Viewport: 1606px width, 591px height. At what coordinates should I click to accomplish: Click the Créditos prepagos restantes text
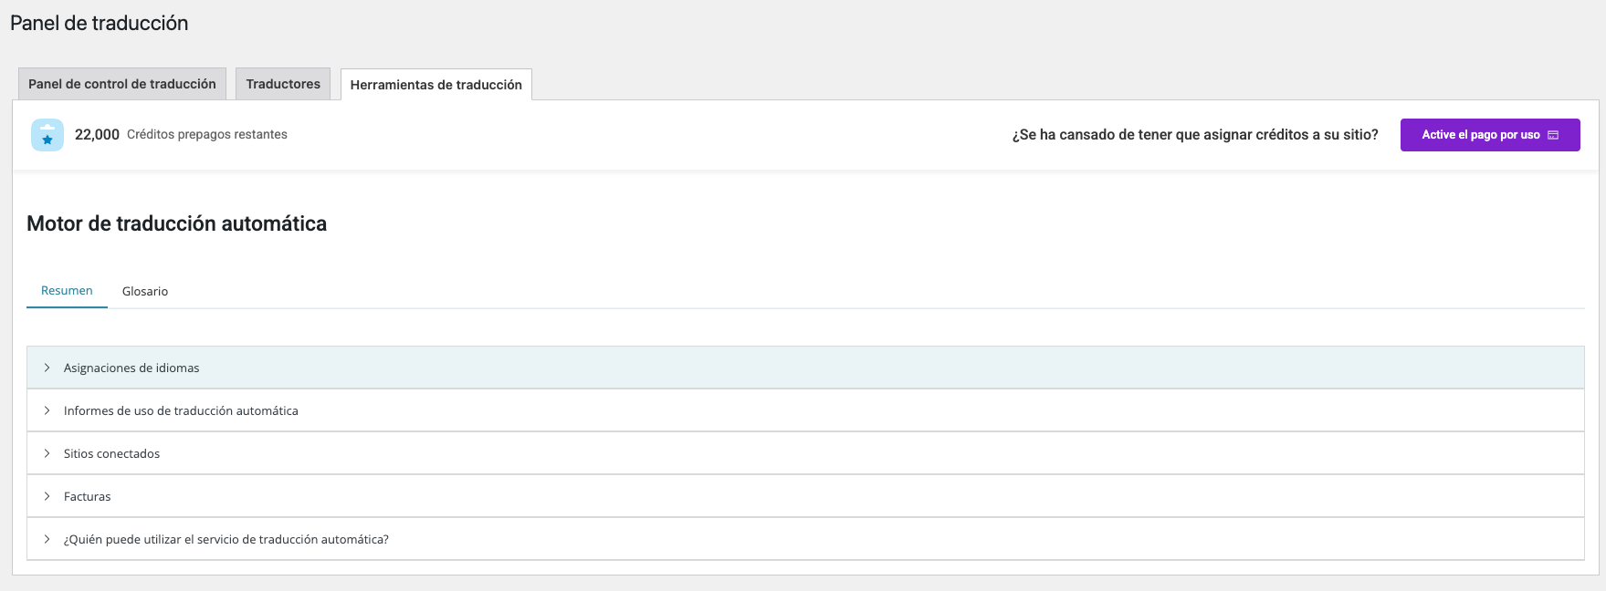pyautogui.click(x=207, y=135)
